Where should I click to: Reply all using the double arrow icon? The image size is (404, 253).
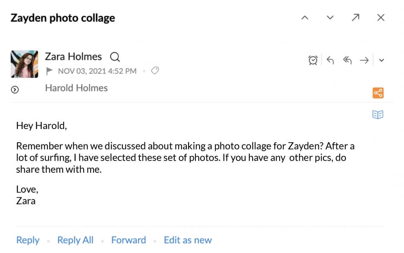click(347, 60)
